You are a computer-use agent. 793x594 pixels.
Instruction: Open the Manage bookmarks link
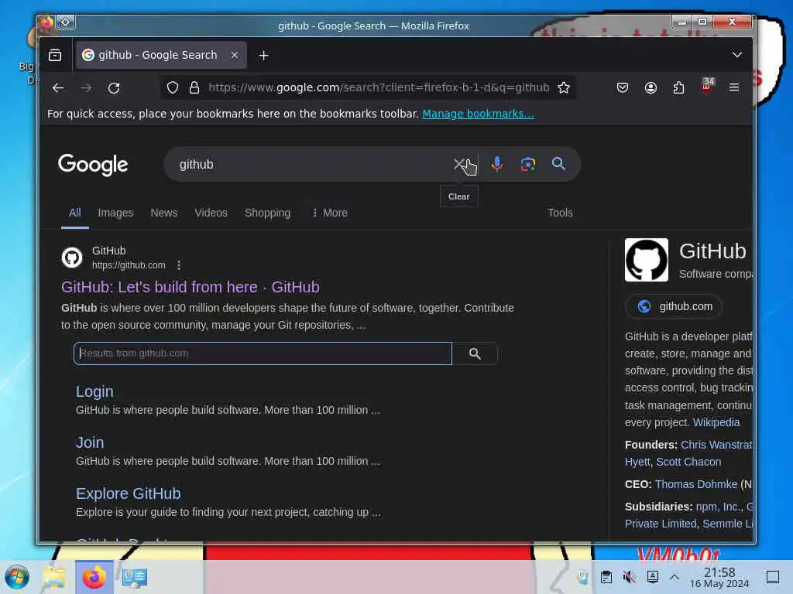coord(478,114)
